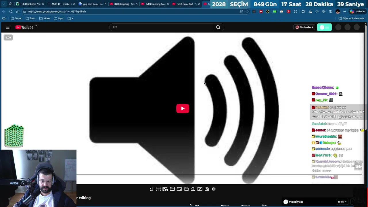Open the playback speed gauge icon
Image resolution: width=368 pixels, height=207 pixels.
pyautogui.click(x=193, y=189)
